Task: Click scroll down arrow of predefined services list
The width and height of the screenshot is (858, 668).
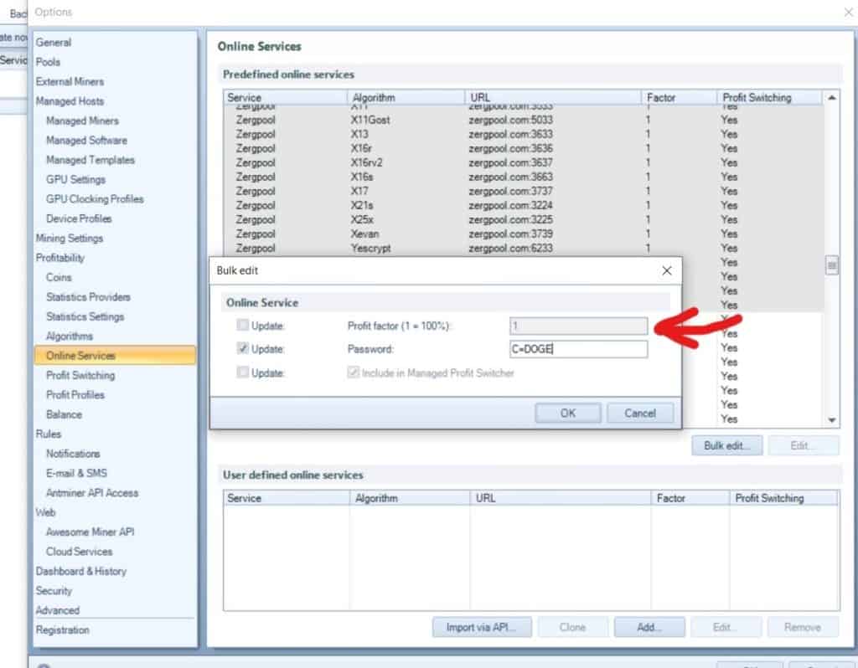Action: (832, 420)
